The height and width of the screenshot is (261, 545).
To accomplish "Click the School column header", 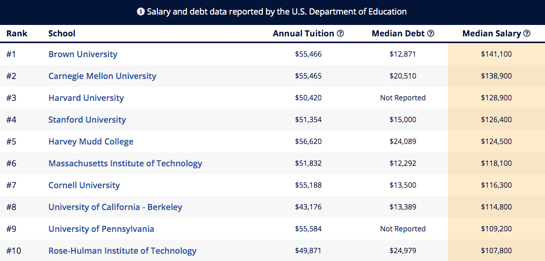I will (62, 33).
